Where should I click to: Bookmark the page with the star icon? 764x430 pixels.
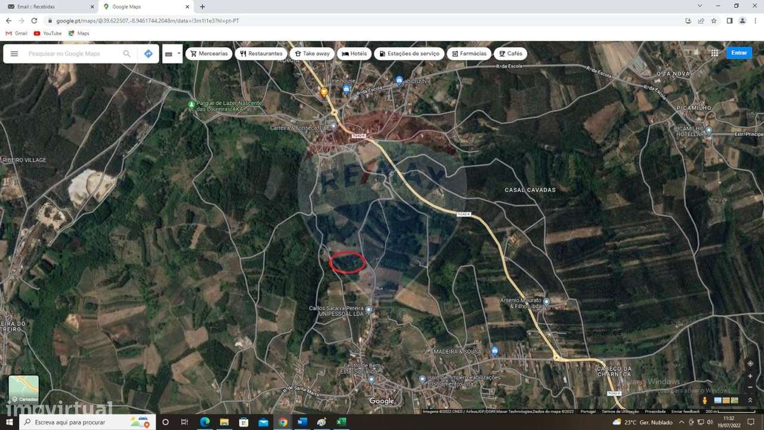point(714,20)
